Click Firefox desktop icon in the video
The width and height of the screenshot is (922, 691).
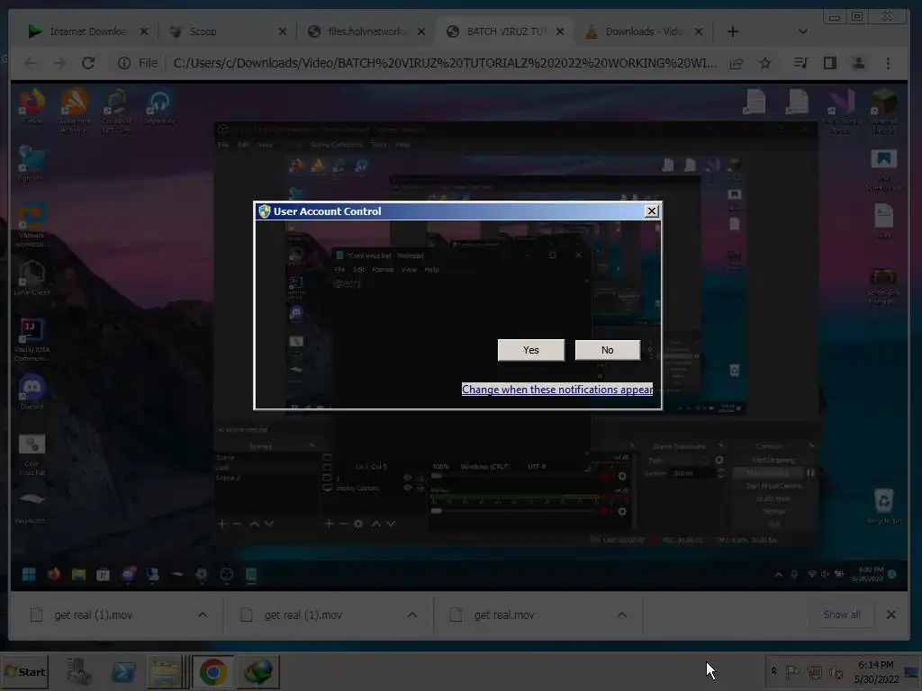tap(32, 106)
